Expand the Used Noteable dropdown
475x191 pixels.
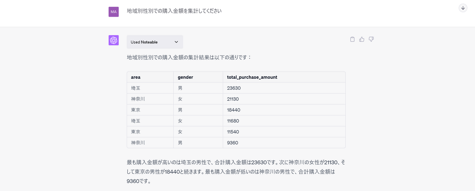coord(155,42)
